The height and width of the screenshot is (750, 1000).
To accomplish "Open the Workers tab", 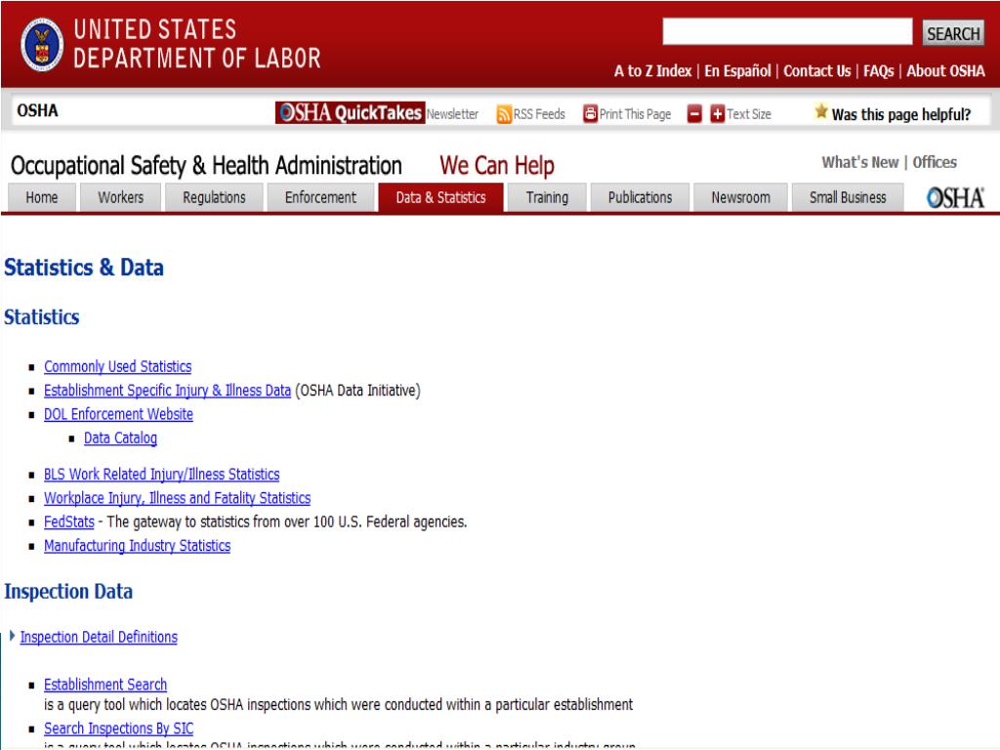I will tap(120, 197).
